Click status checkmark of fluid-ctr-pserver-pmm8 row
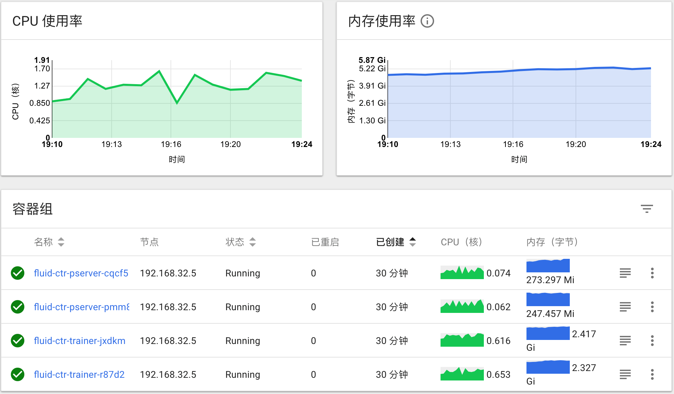This screenshot has height=394, width=674. pyautogui.click(x=18, y=307)
